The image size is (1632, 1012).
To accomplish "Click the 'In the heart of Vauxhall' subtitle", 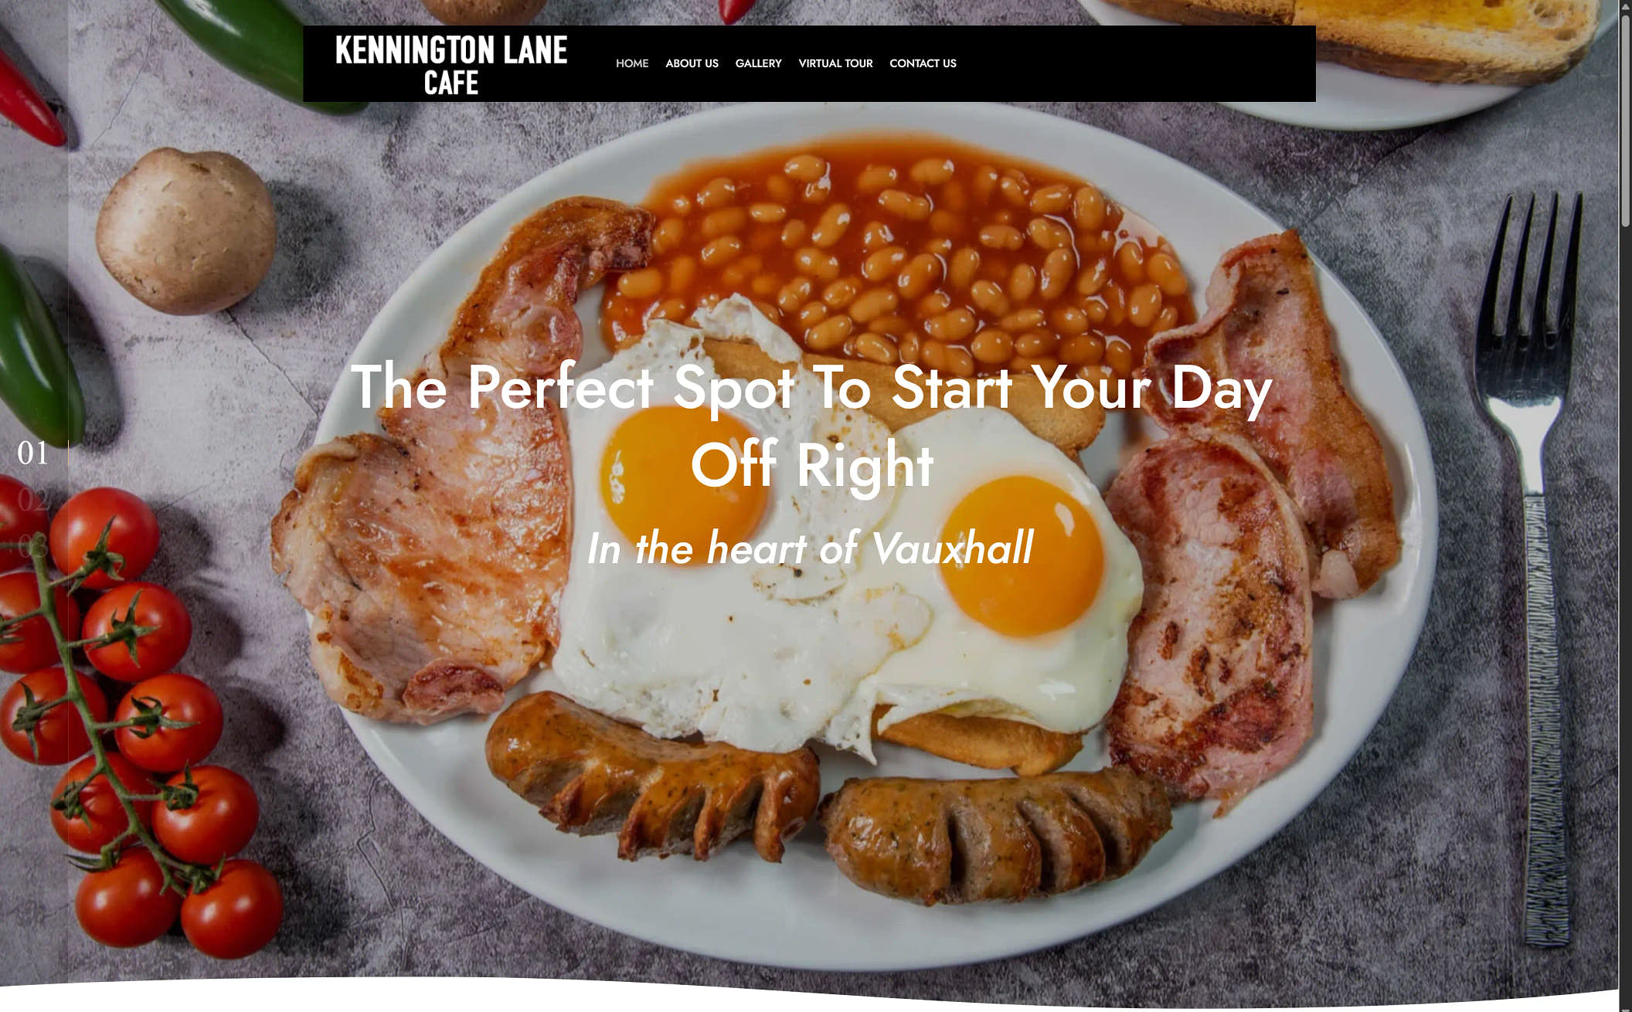I will pyautogui.click(x=810, y=548).
